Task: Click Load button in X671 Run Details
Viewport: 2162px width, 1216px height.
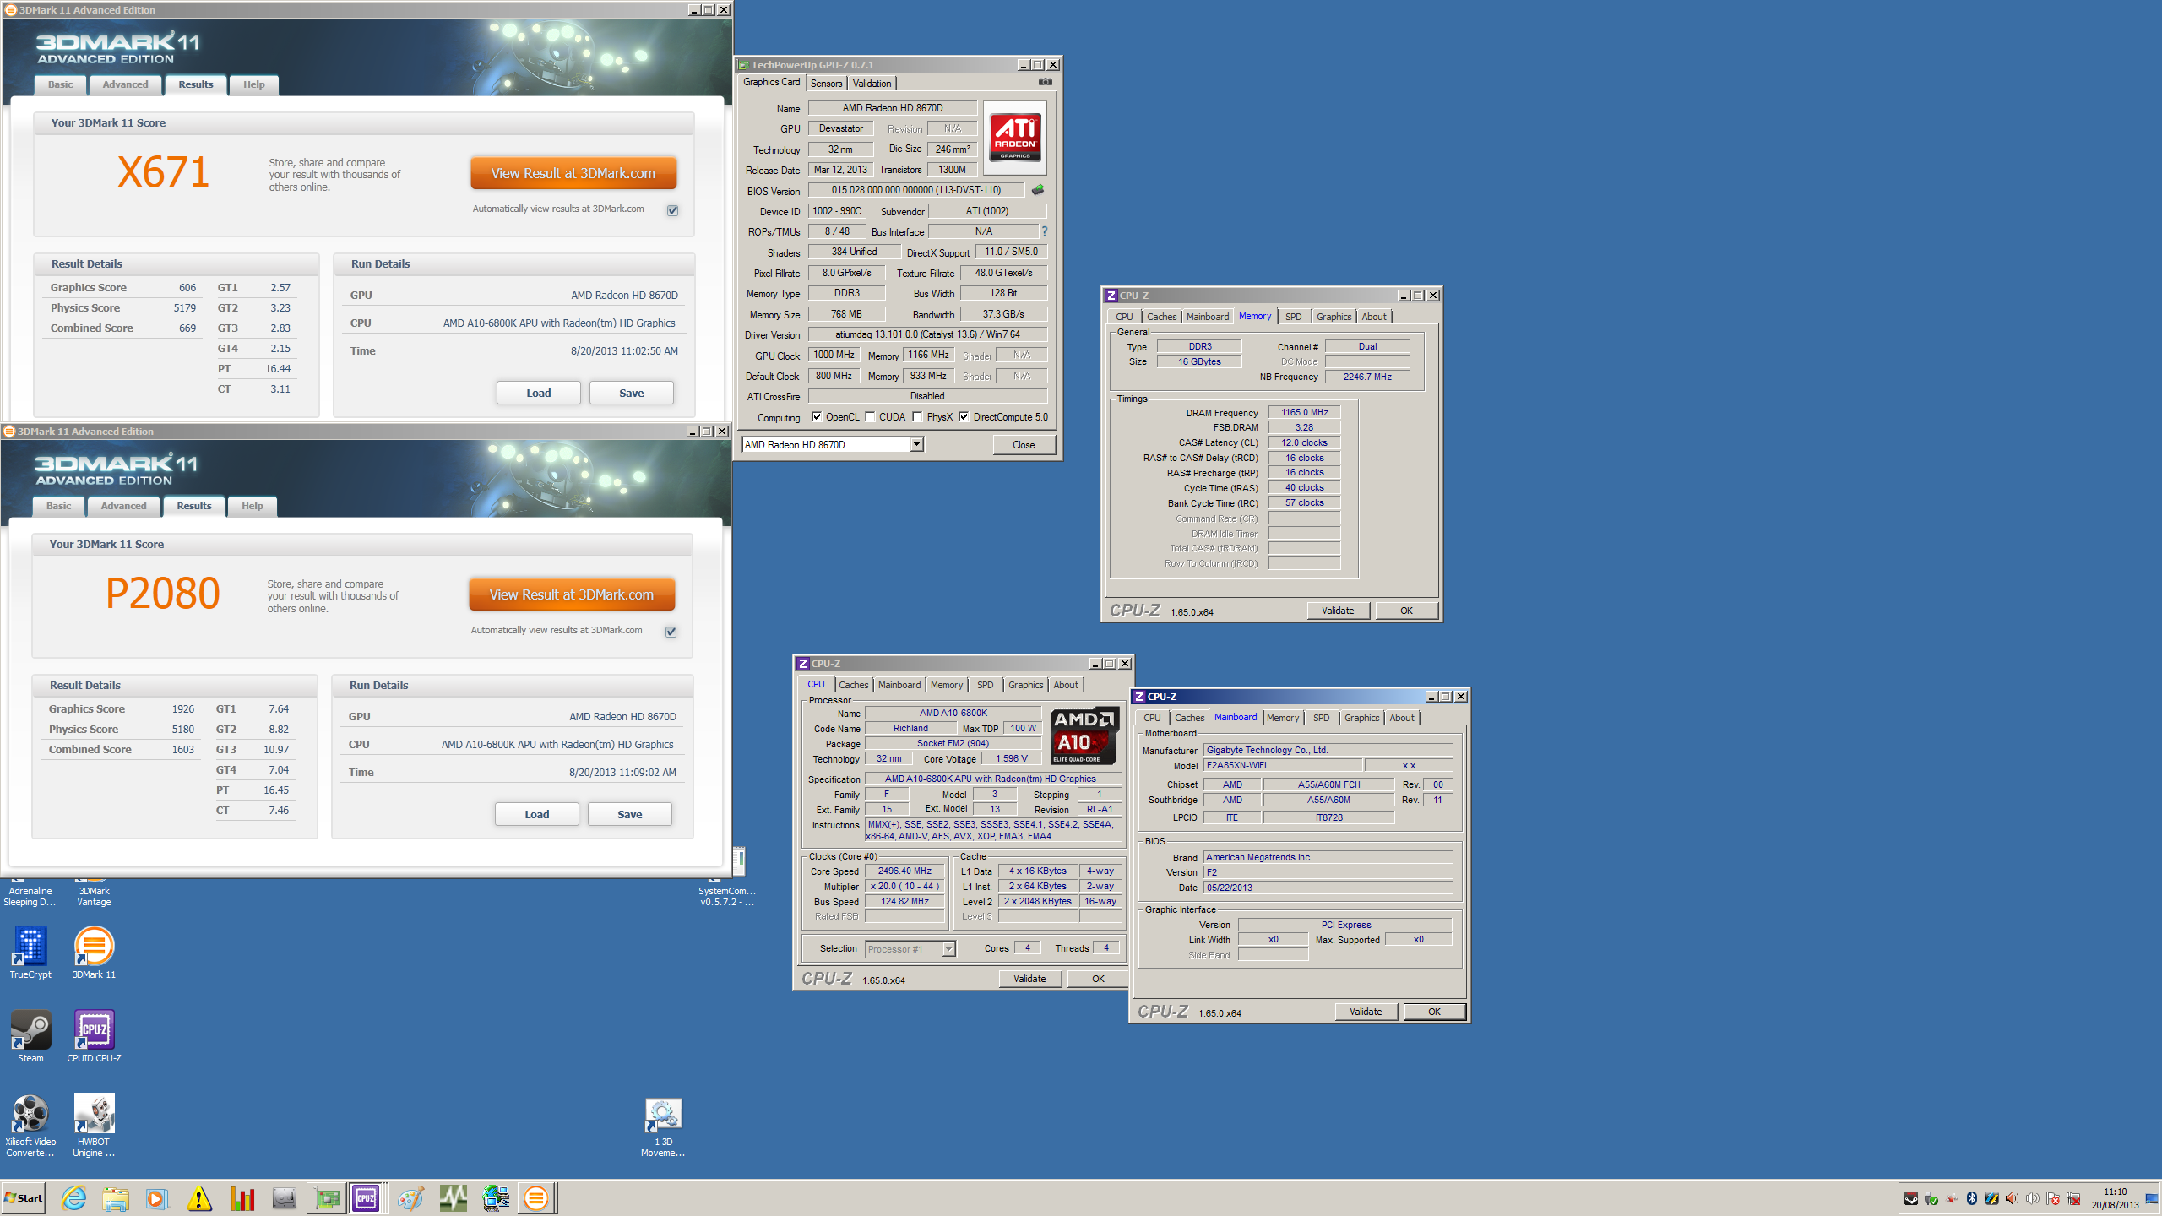Action: [539, 393]
